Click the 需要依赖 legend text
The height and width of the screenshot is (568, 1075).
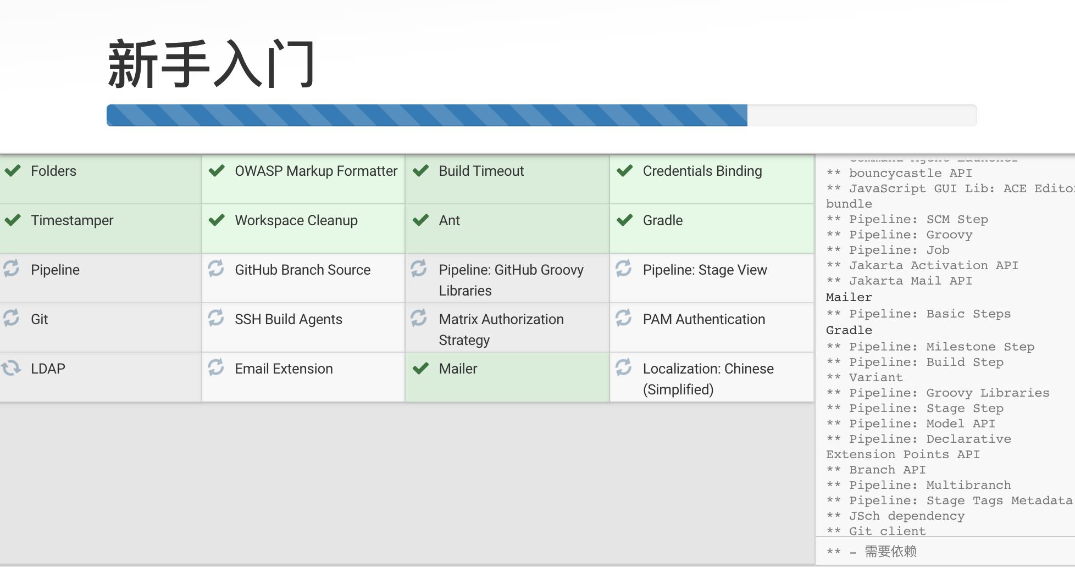(x=890, y=552)
